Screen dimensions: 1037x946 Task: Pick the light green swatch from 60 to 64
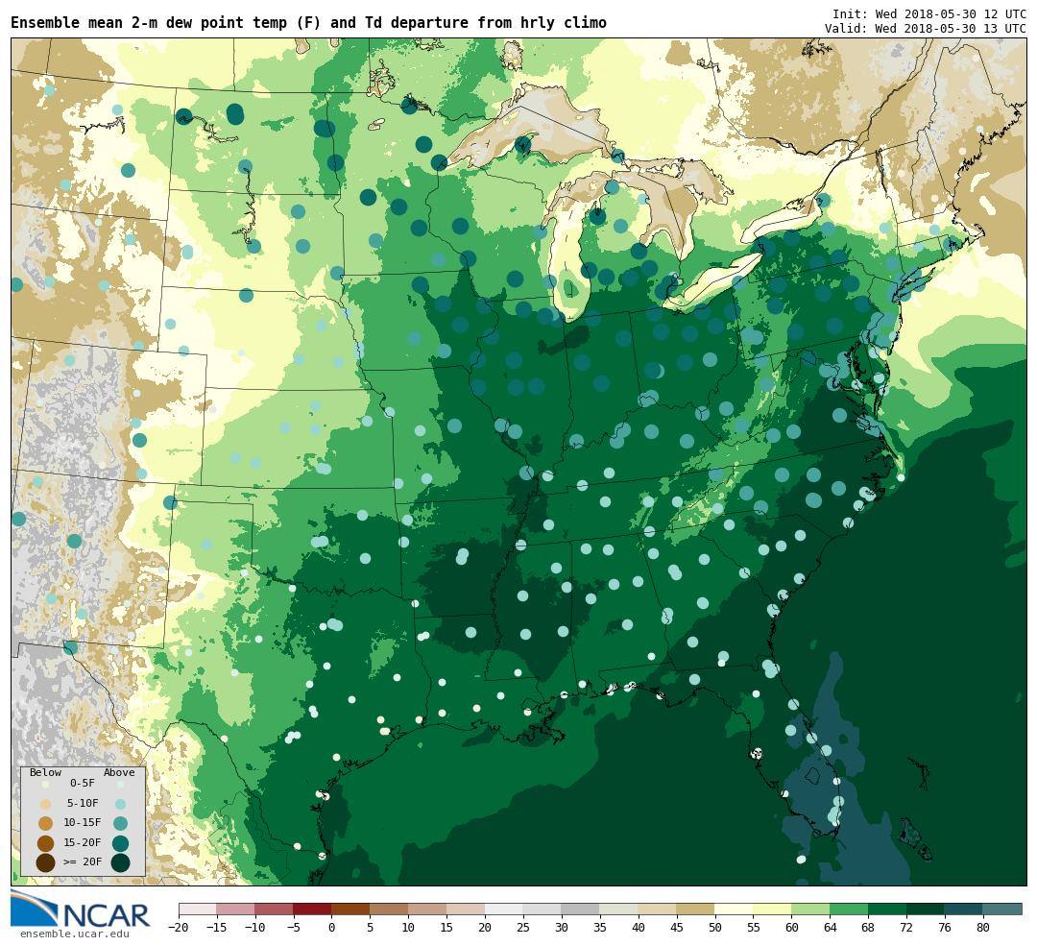coord(811,909)
